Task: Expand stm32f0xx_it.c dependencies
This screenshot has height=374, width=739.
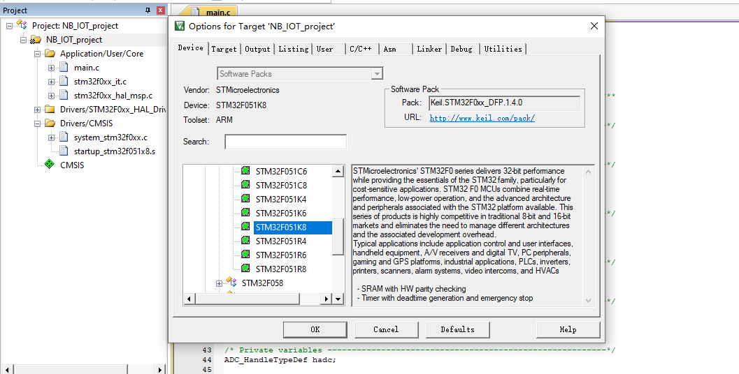Action: (x=51, y=82)
